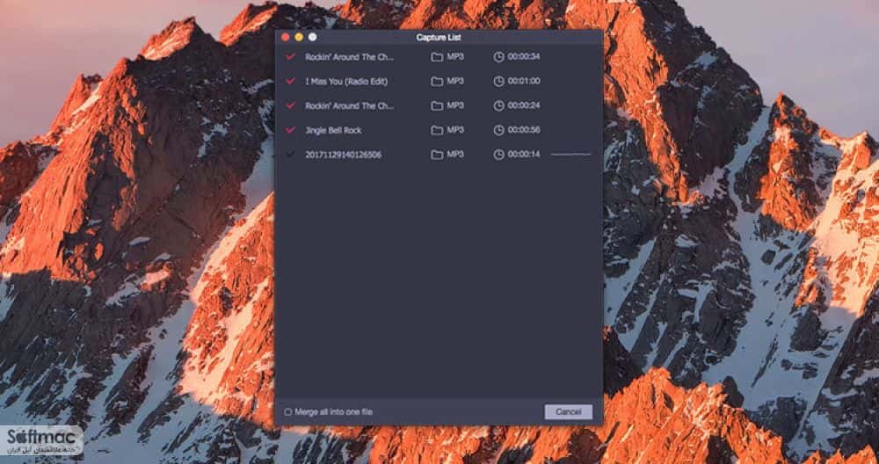Click MP3 format in 20171129140126506 row
The height and width of the screenshot is (464, 879).
(455, 155)
